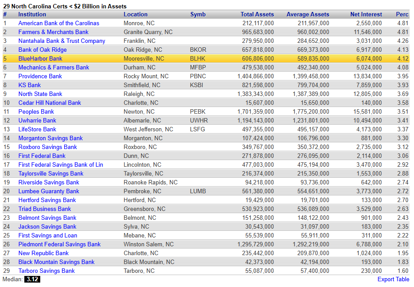The width and height of the screenshot is (414, 287).
Task: Open the Farmers & Merchants Bank link
Action: (x=54, y=32)
